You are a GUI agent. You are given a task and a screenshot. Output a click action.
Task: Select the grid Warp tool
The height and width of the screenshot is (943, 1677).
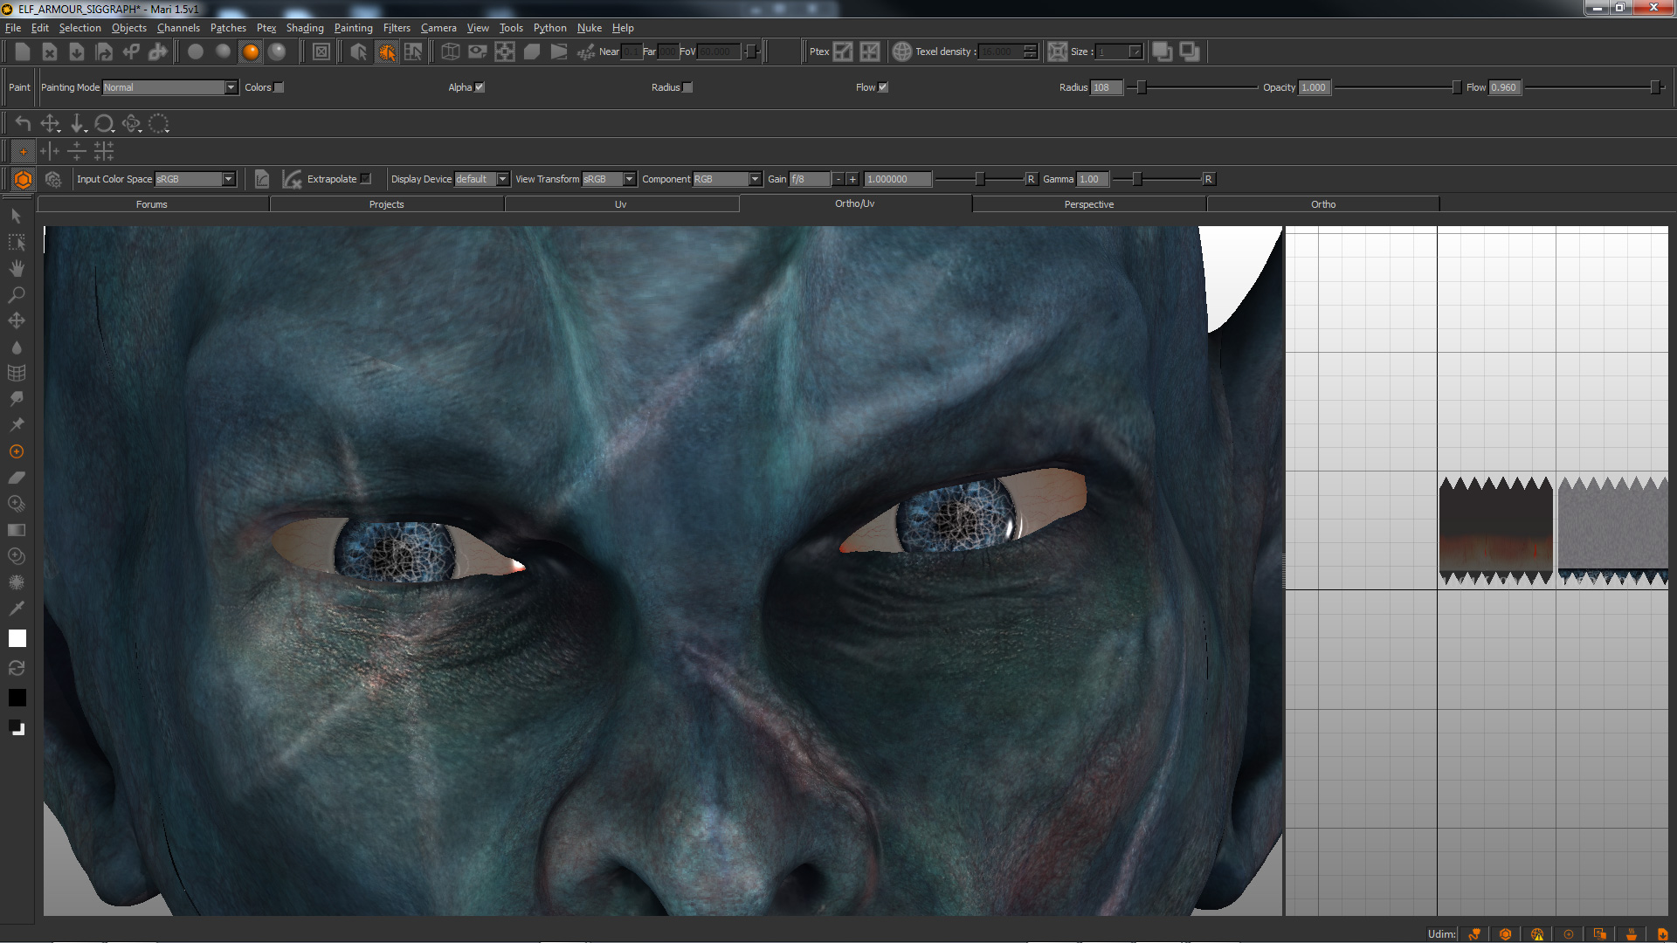pyautogui.click(x=17, y=373)
